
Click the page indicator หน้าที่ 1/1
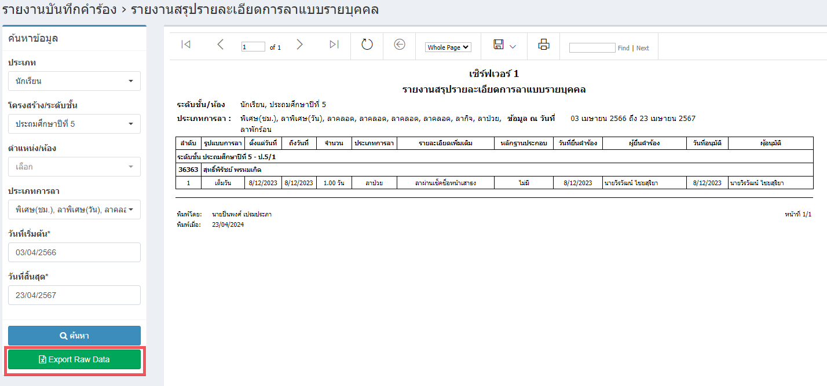[x=798, y=214]
